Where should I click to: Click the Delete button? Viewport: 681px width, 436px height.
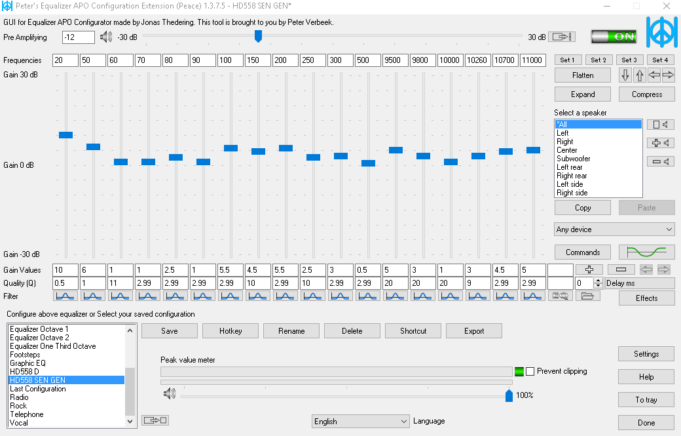(x=352, y=331)
